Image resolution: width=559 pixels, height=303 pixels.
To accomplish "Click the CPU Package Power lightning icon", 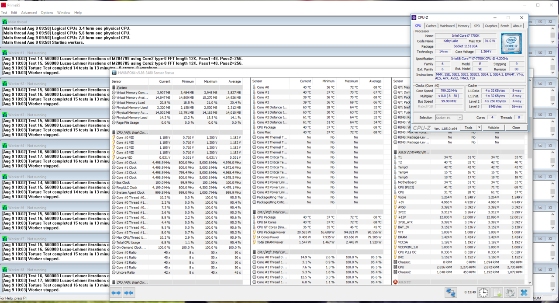I will click(254, 232).
